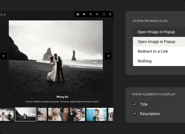
Task: Uncheck the Description checkbox
Action: coord(135,114)
